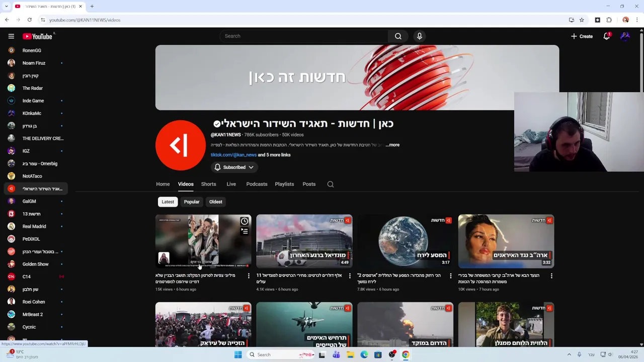
Task: Show hidden system tray icons
Action: point(569,354)
